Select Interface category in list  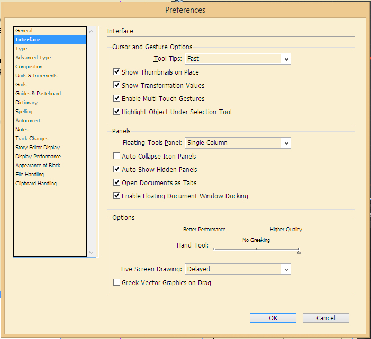tap(50, 40)
